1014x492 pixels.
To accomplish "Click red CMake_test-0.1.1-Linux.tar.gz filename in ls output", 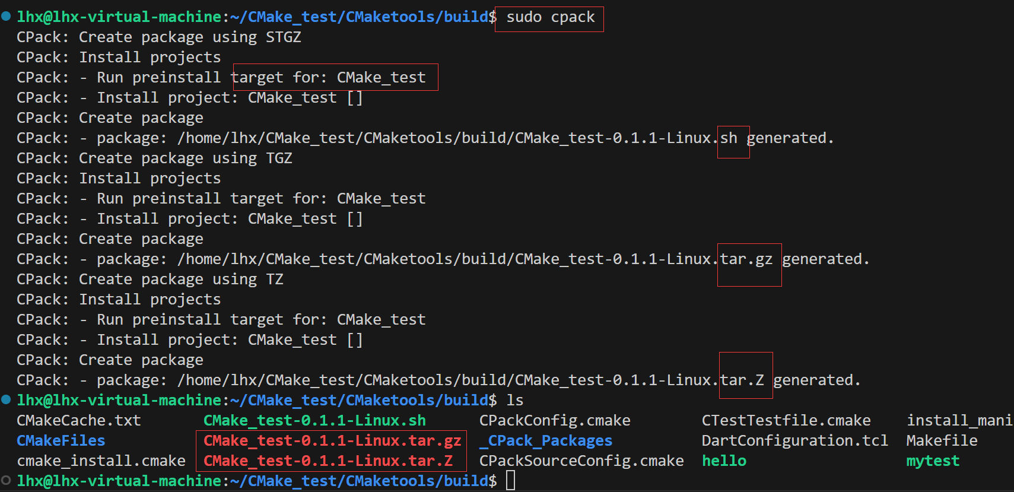I will pos(332,441).
